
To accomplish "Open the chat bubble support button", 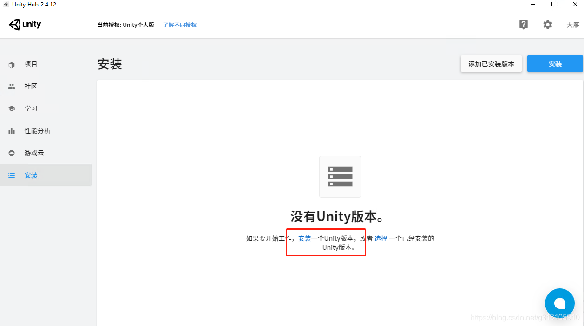I will (x=560, y=303).
